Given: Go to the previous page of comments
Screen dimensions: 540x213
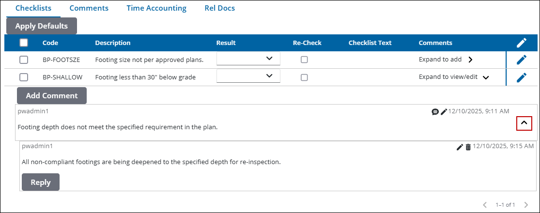Looking at the screenshot, I should (x=485, y=205).
